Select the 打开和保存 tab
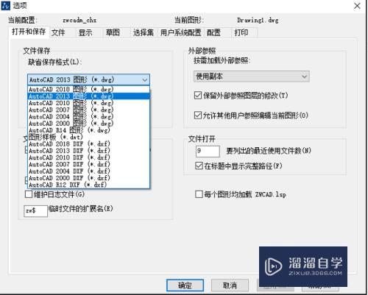The image size is (368, 295). pyautogui.click(x=29, y=32)
